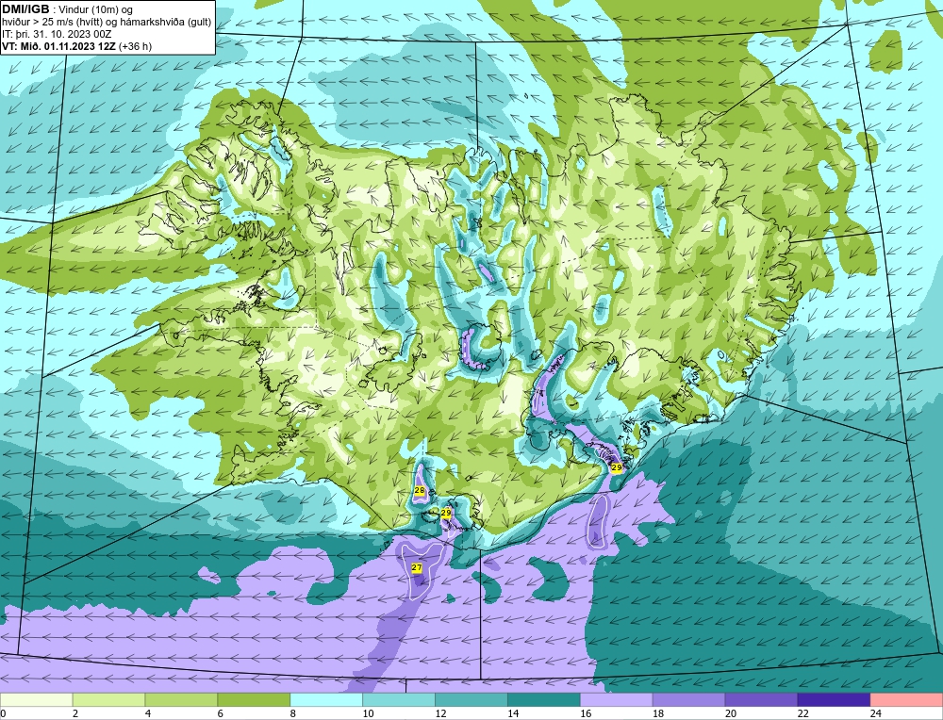Click the dark indigo 22–24 m/s legend swatch
943x720 pixels.
tap(834, 699)
